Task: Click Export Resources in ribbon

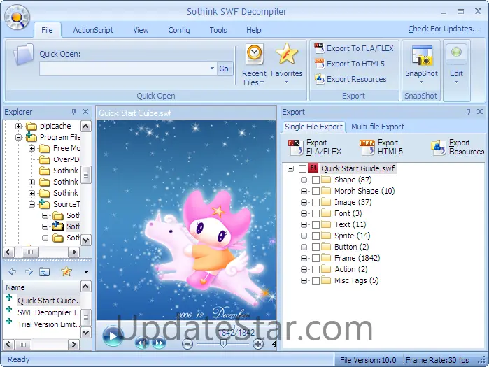Action: 350,79
